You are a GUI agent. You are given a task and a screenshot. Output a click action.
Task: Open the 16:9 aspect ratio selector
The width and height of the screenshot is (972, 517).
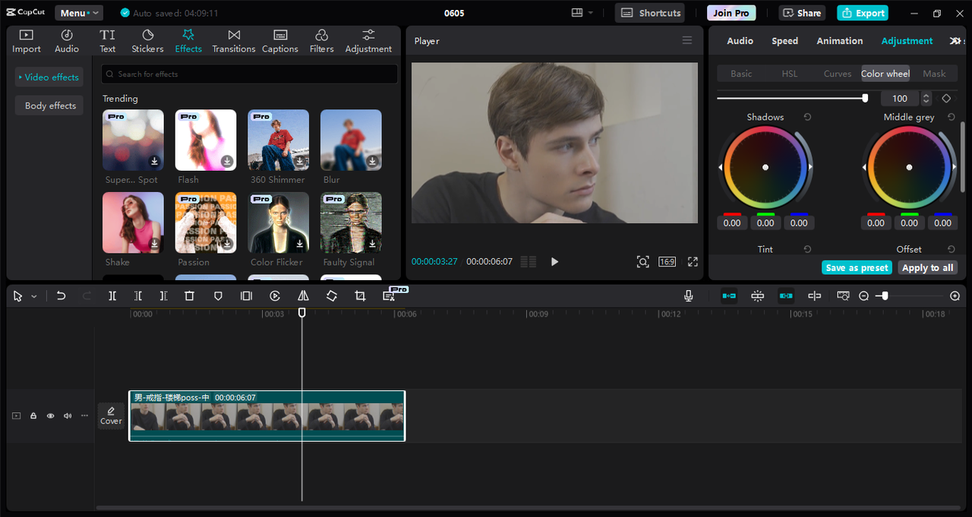pyautogui.click(x=667, y=261)
